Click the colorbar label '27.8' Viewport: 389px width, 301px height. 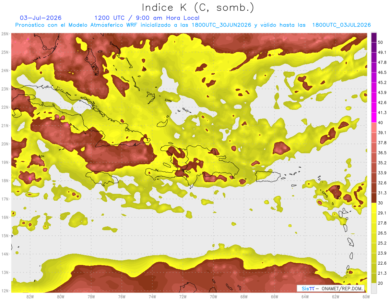(x=382, y=223)
